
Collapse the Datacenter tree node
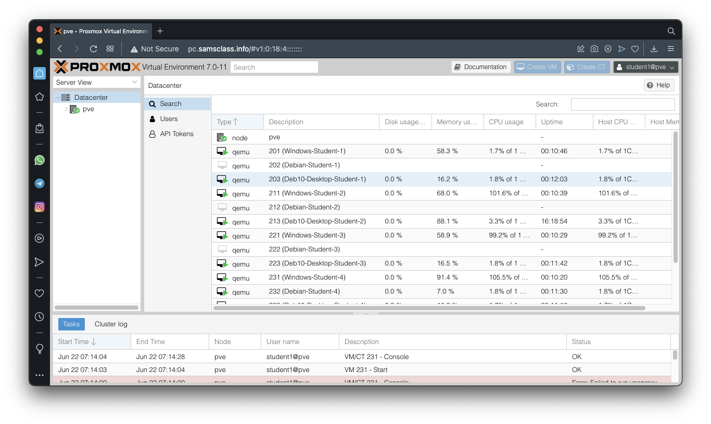(x=57, y=98)
